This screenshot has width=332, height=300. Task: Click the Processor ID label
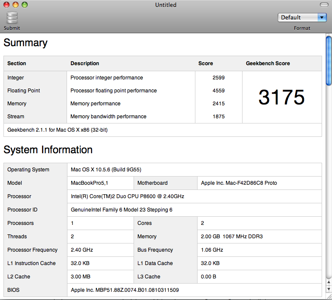tap(22, 209)
